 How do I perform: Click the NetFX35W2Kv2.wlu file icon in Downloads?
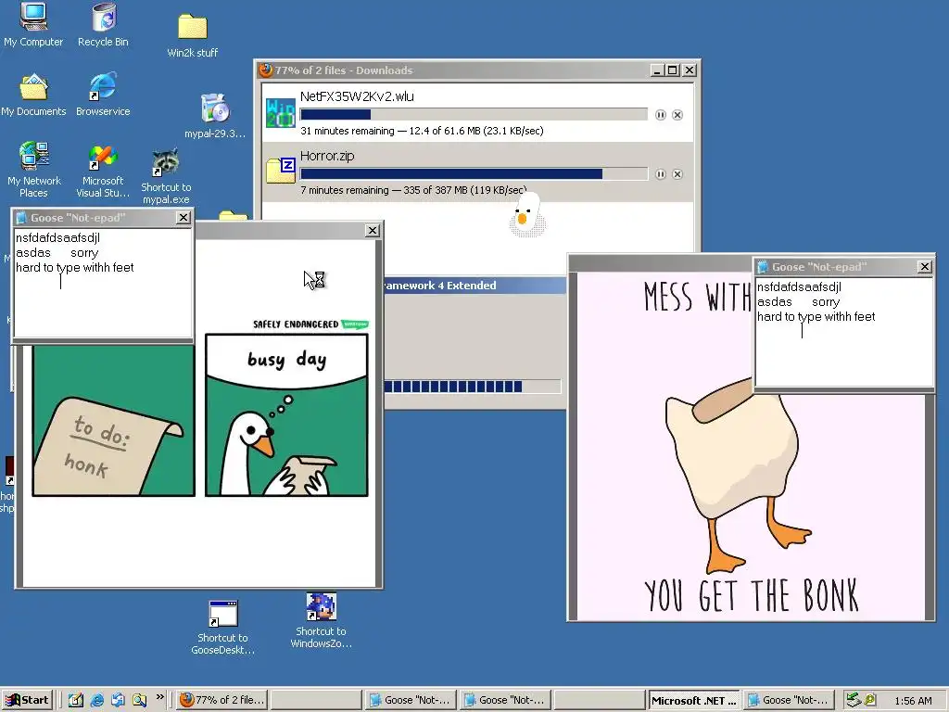coord(280,113)
